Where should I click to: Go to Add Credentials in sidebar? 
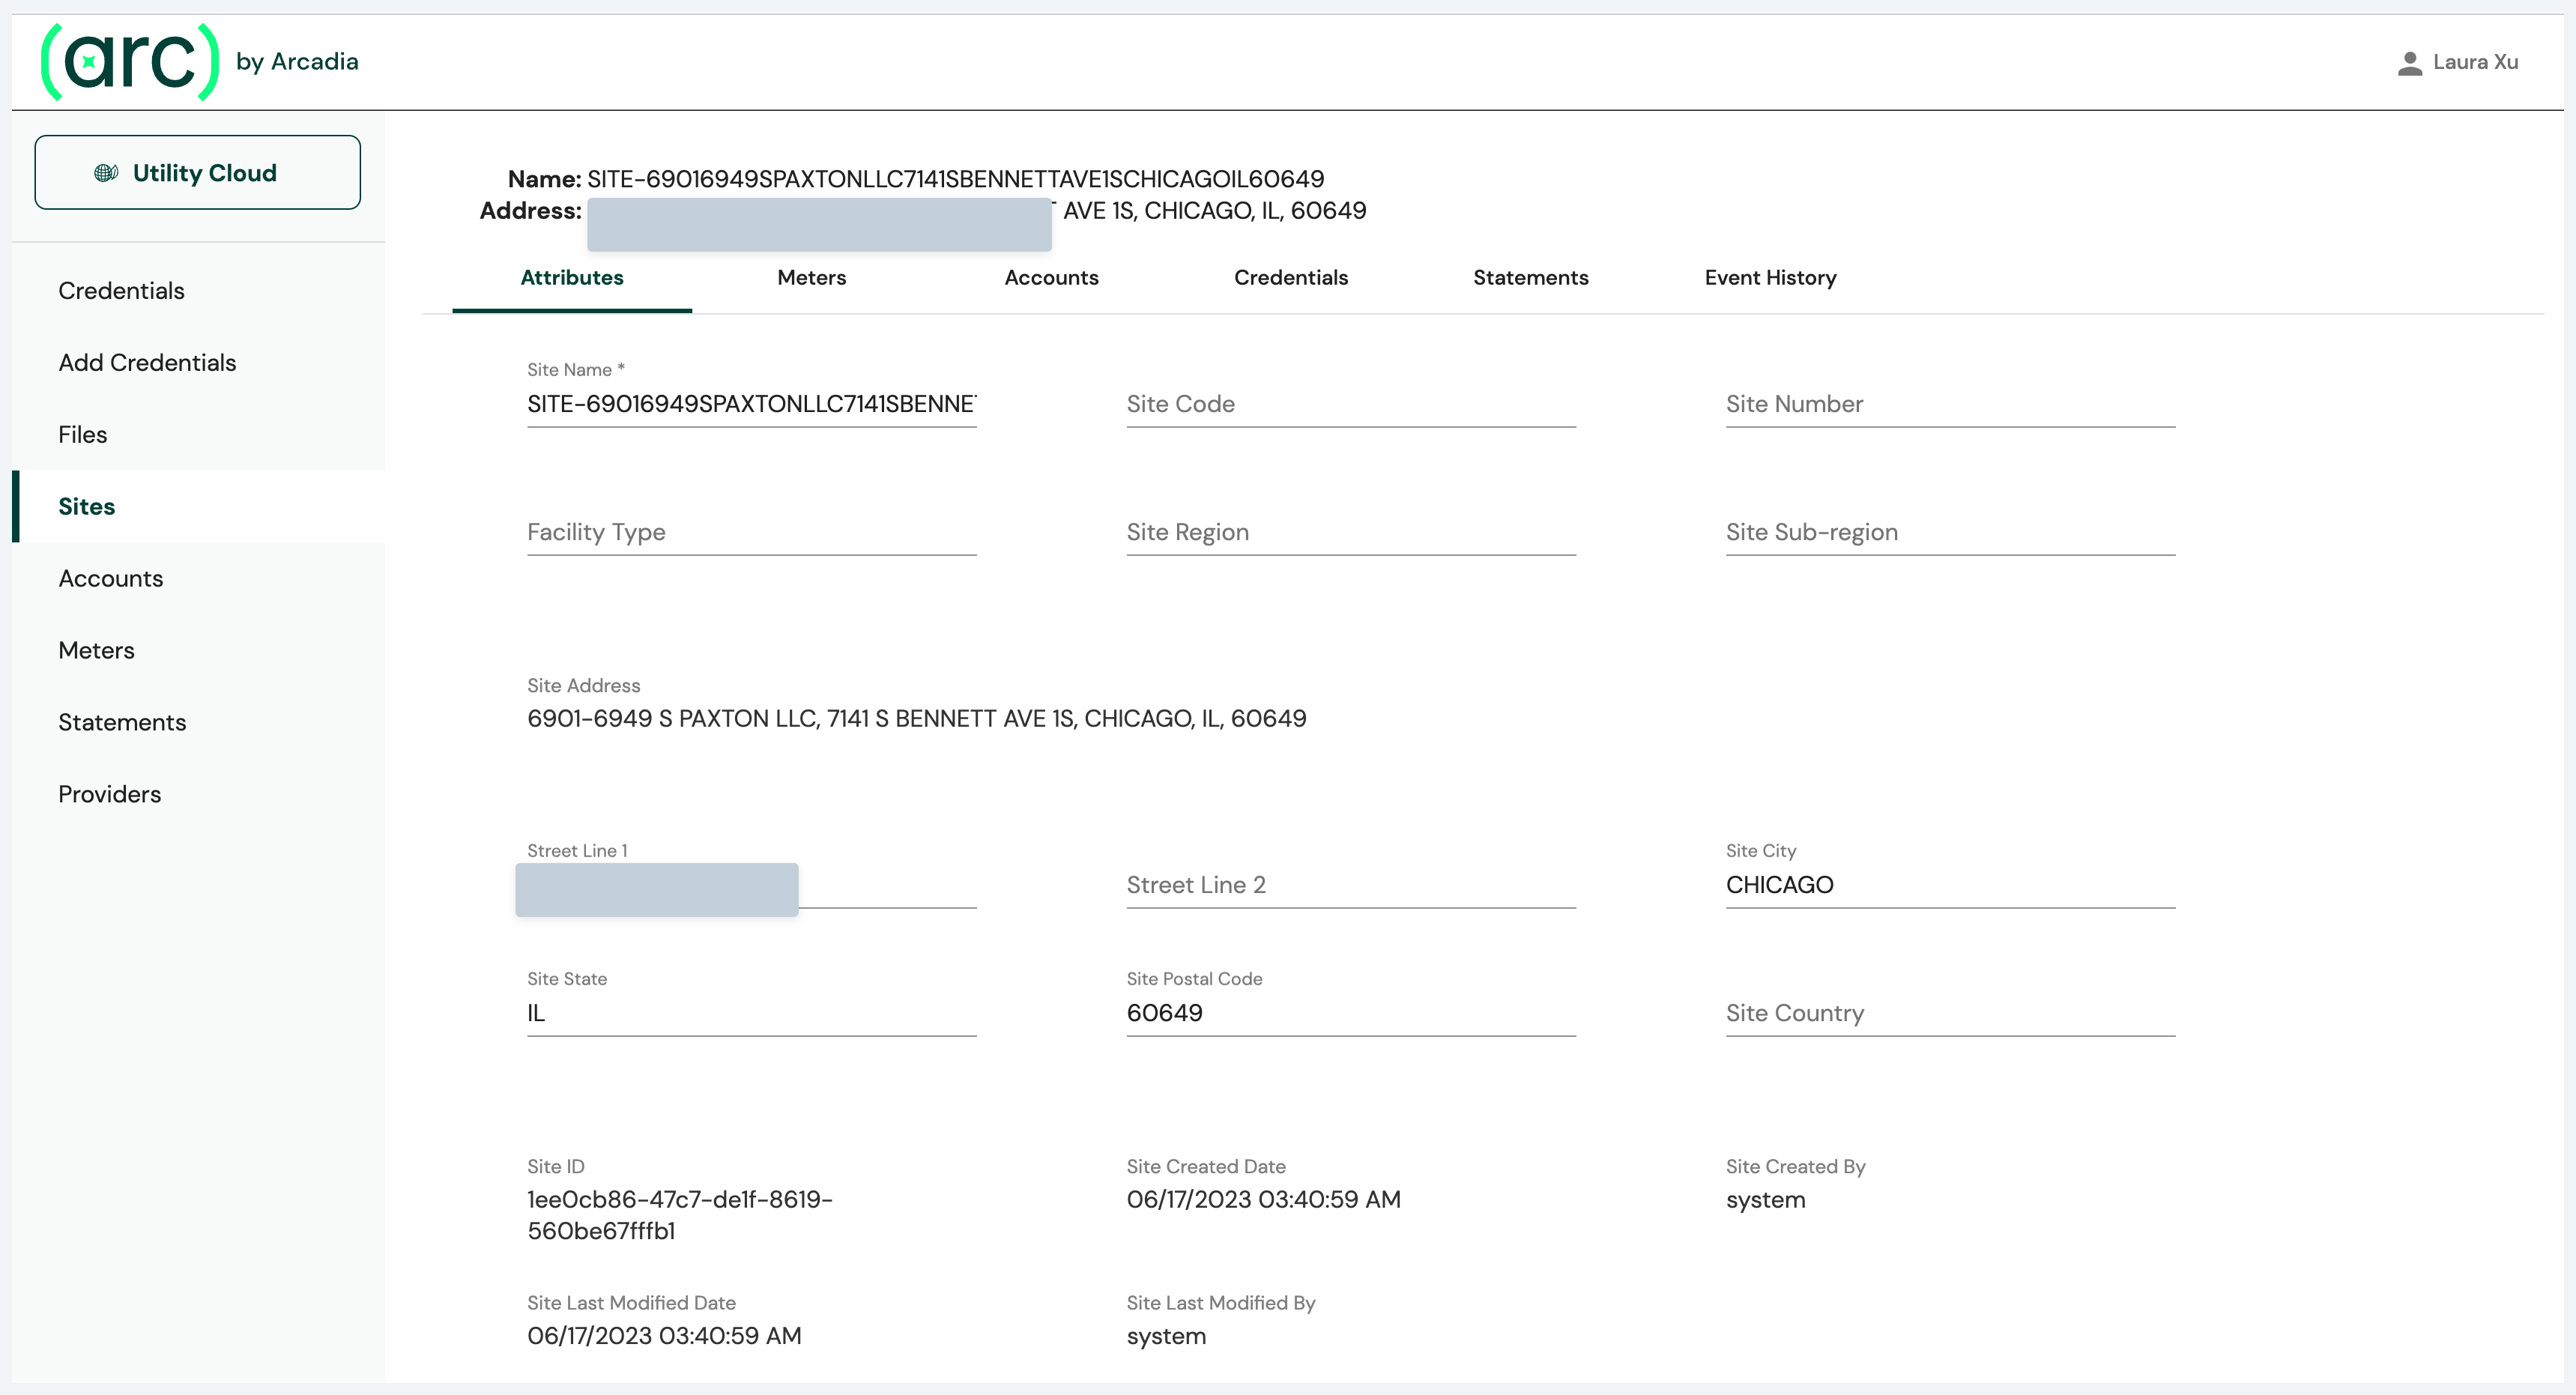coord(147,363)
